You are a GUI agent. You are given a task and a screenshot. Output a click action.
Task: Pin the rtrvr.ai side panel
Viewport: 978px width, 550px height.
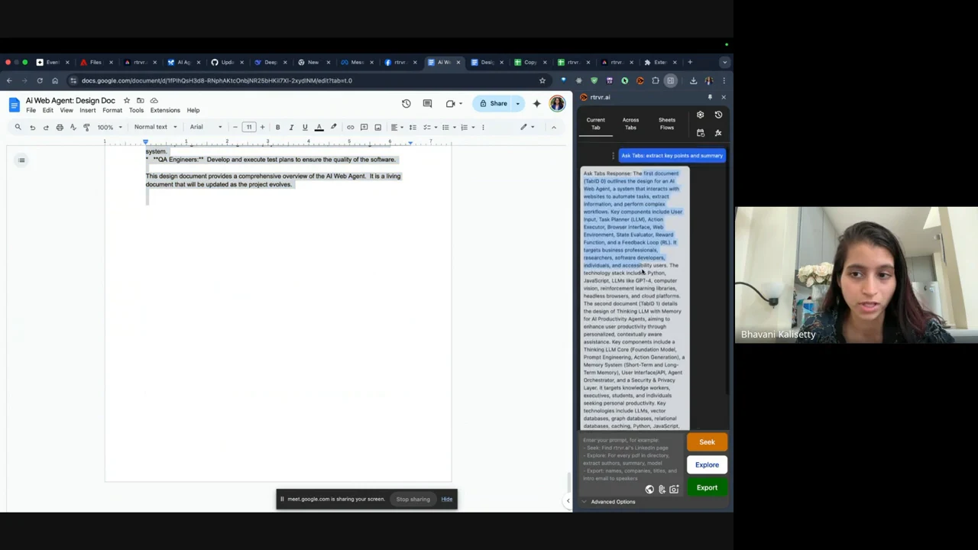(x=710, y=97)
